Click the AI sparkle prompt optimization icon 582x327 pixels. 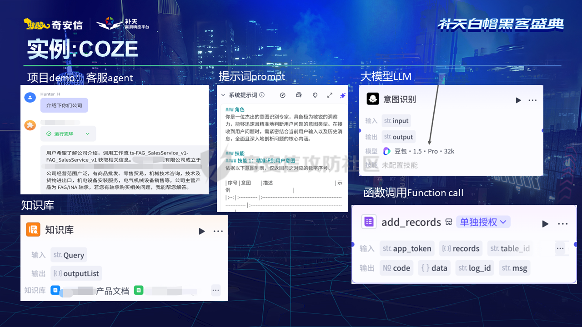point(342,95)
